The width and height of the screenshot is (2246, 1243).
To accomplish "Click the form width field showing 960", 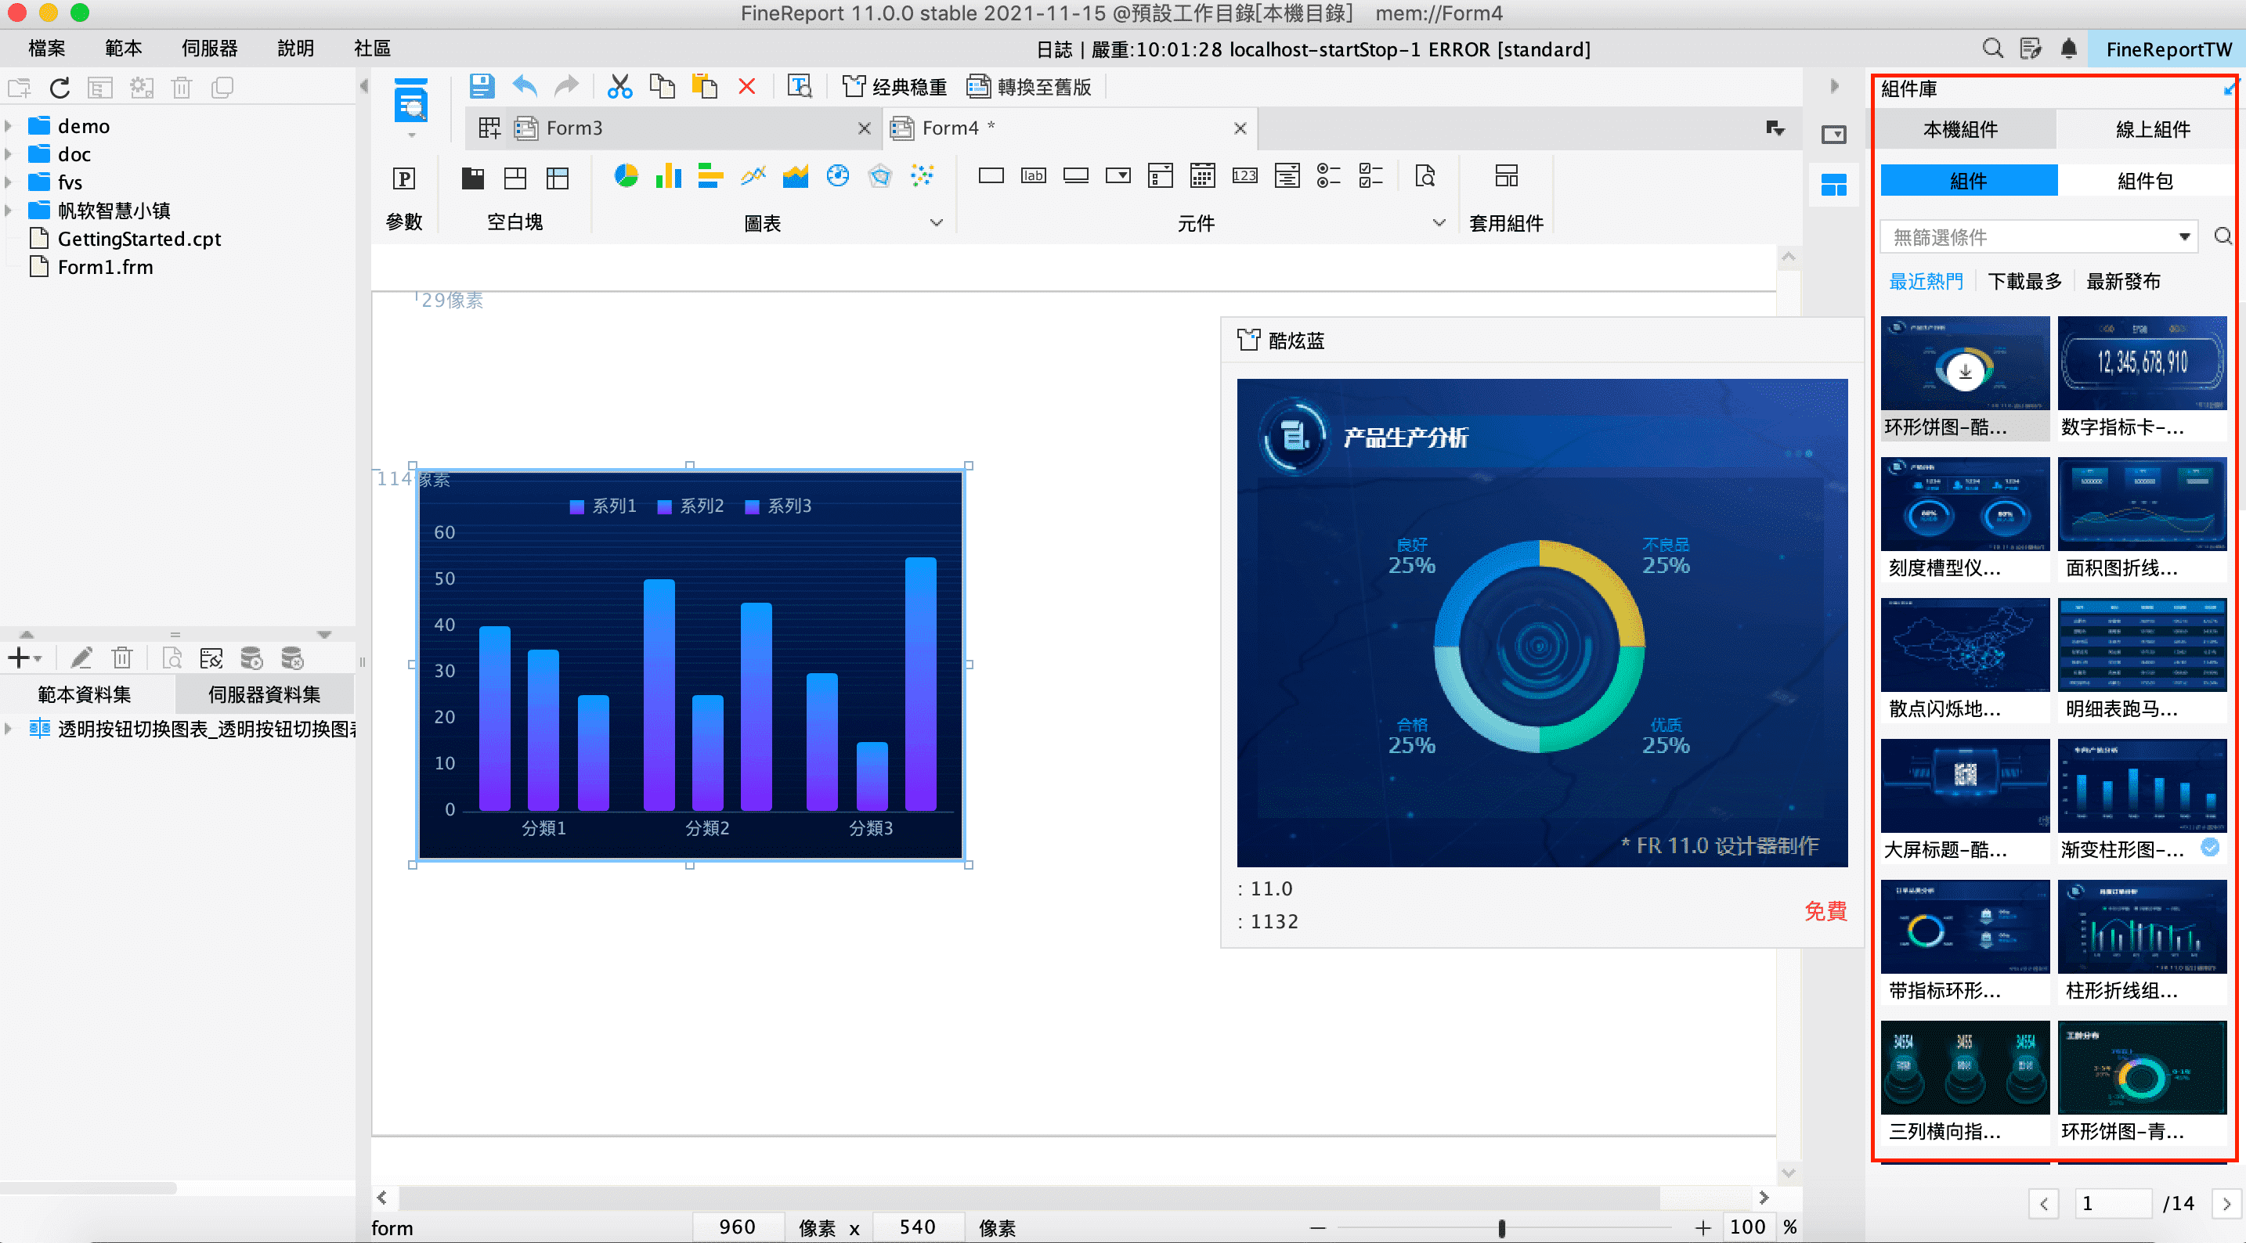I will [x=738, y=1227].
